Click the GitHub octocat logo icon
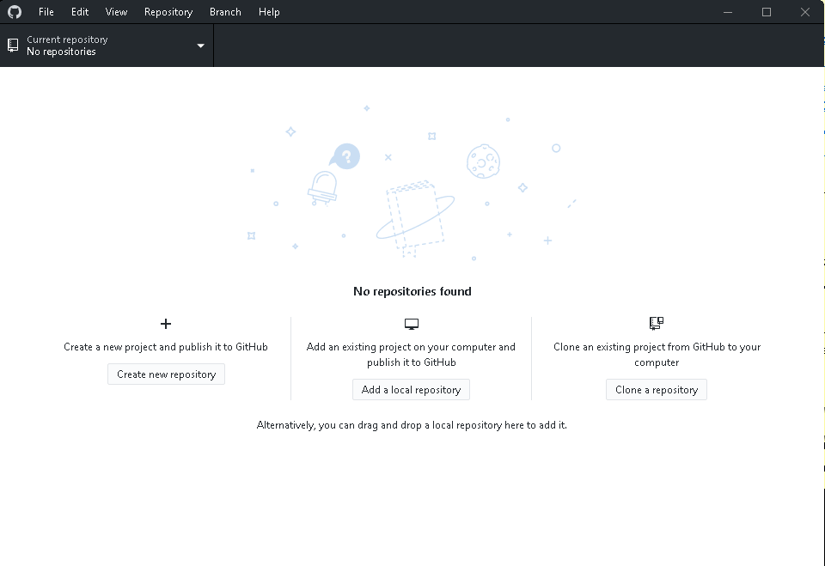This screenshot has width=825, height=566. point(14,11)
